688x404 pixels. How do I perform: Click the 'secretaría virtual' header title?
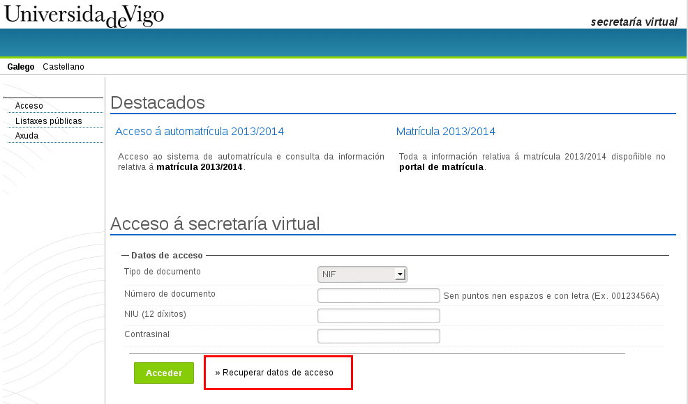pyautogui.click(x=634, y=22)
